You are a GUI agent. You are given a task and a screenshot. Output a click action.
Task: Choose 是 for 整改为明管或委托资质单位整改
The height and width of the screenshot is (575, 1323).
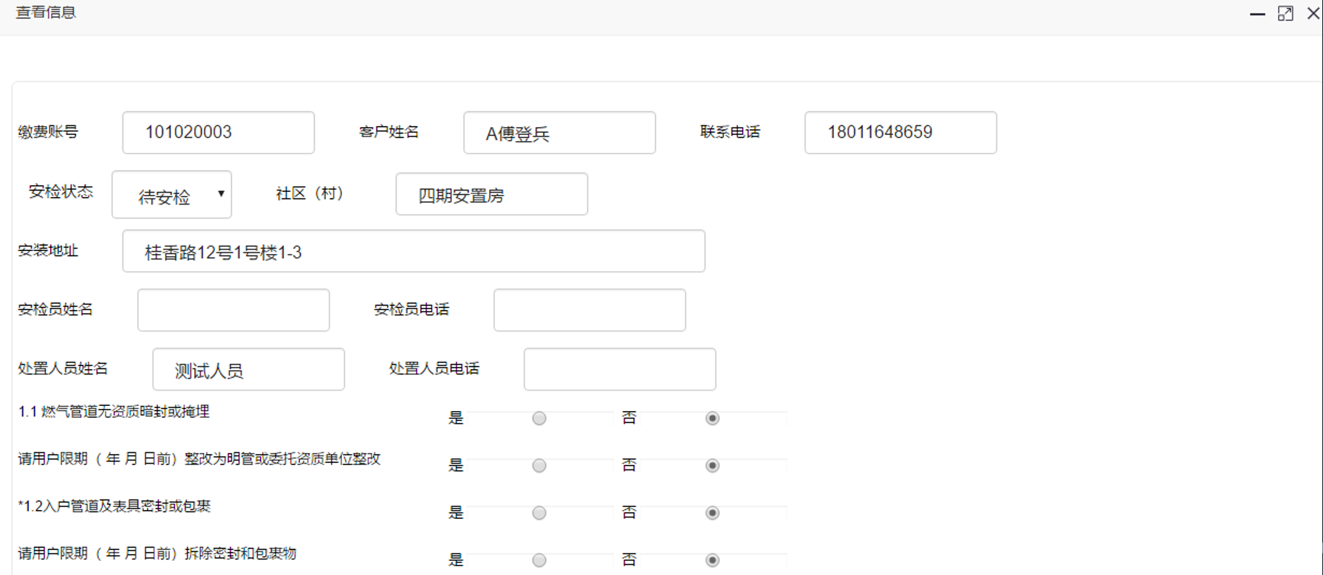[539, 466]
